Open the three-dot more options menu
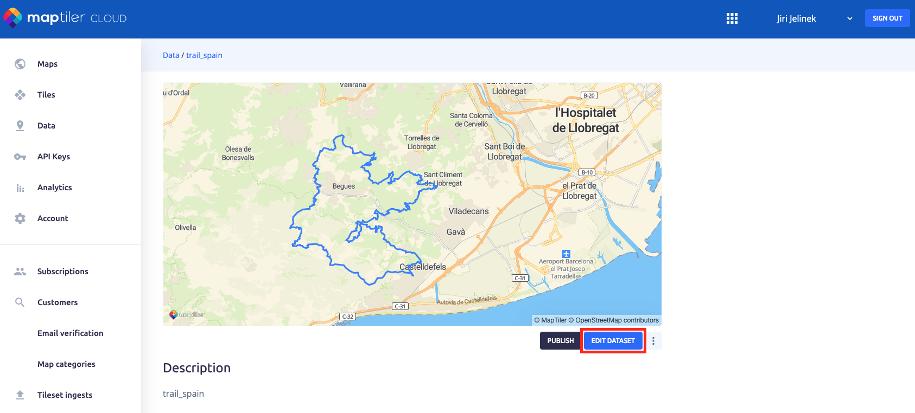The width and height of the screenshot is (915, 413). [653, 341]
